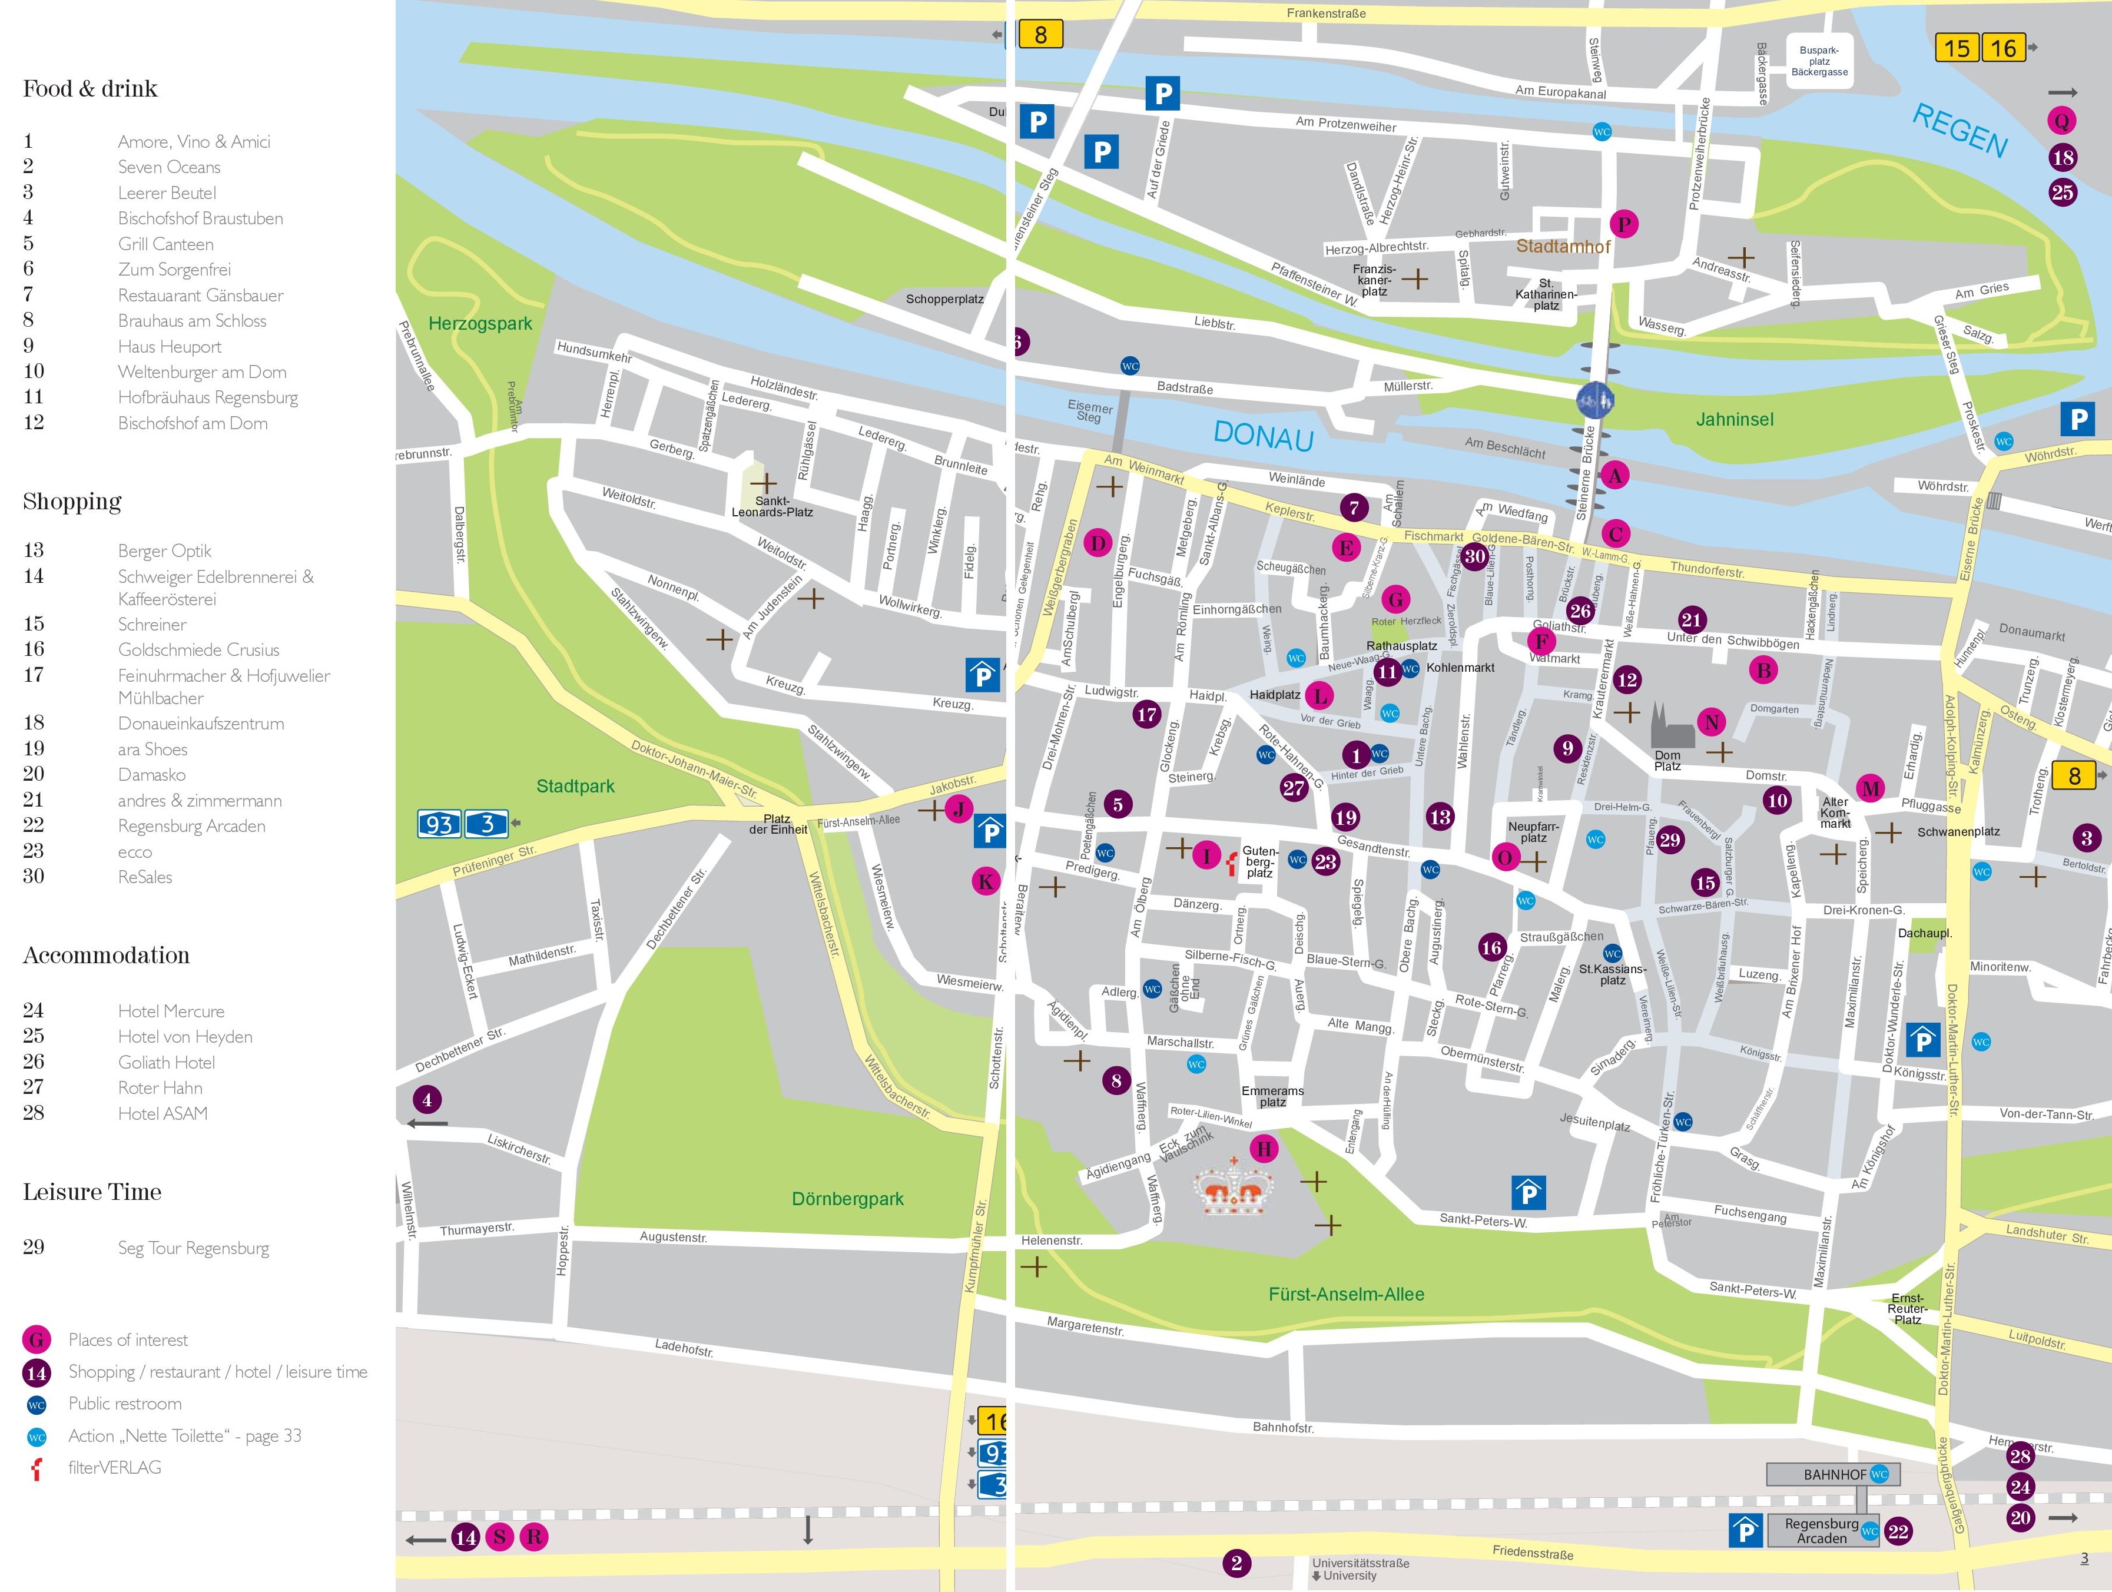
Task: Click the 'Food & drink' heading
Action: 89,89
